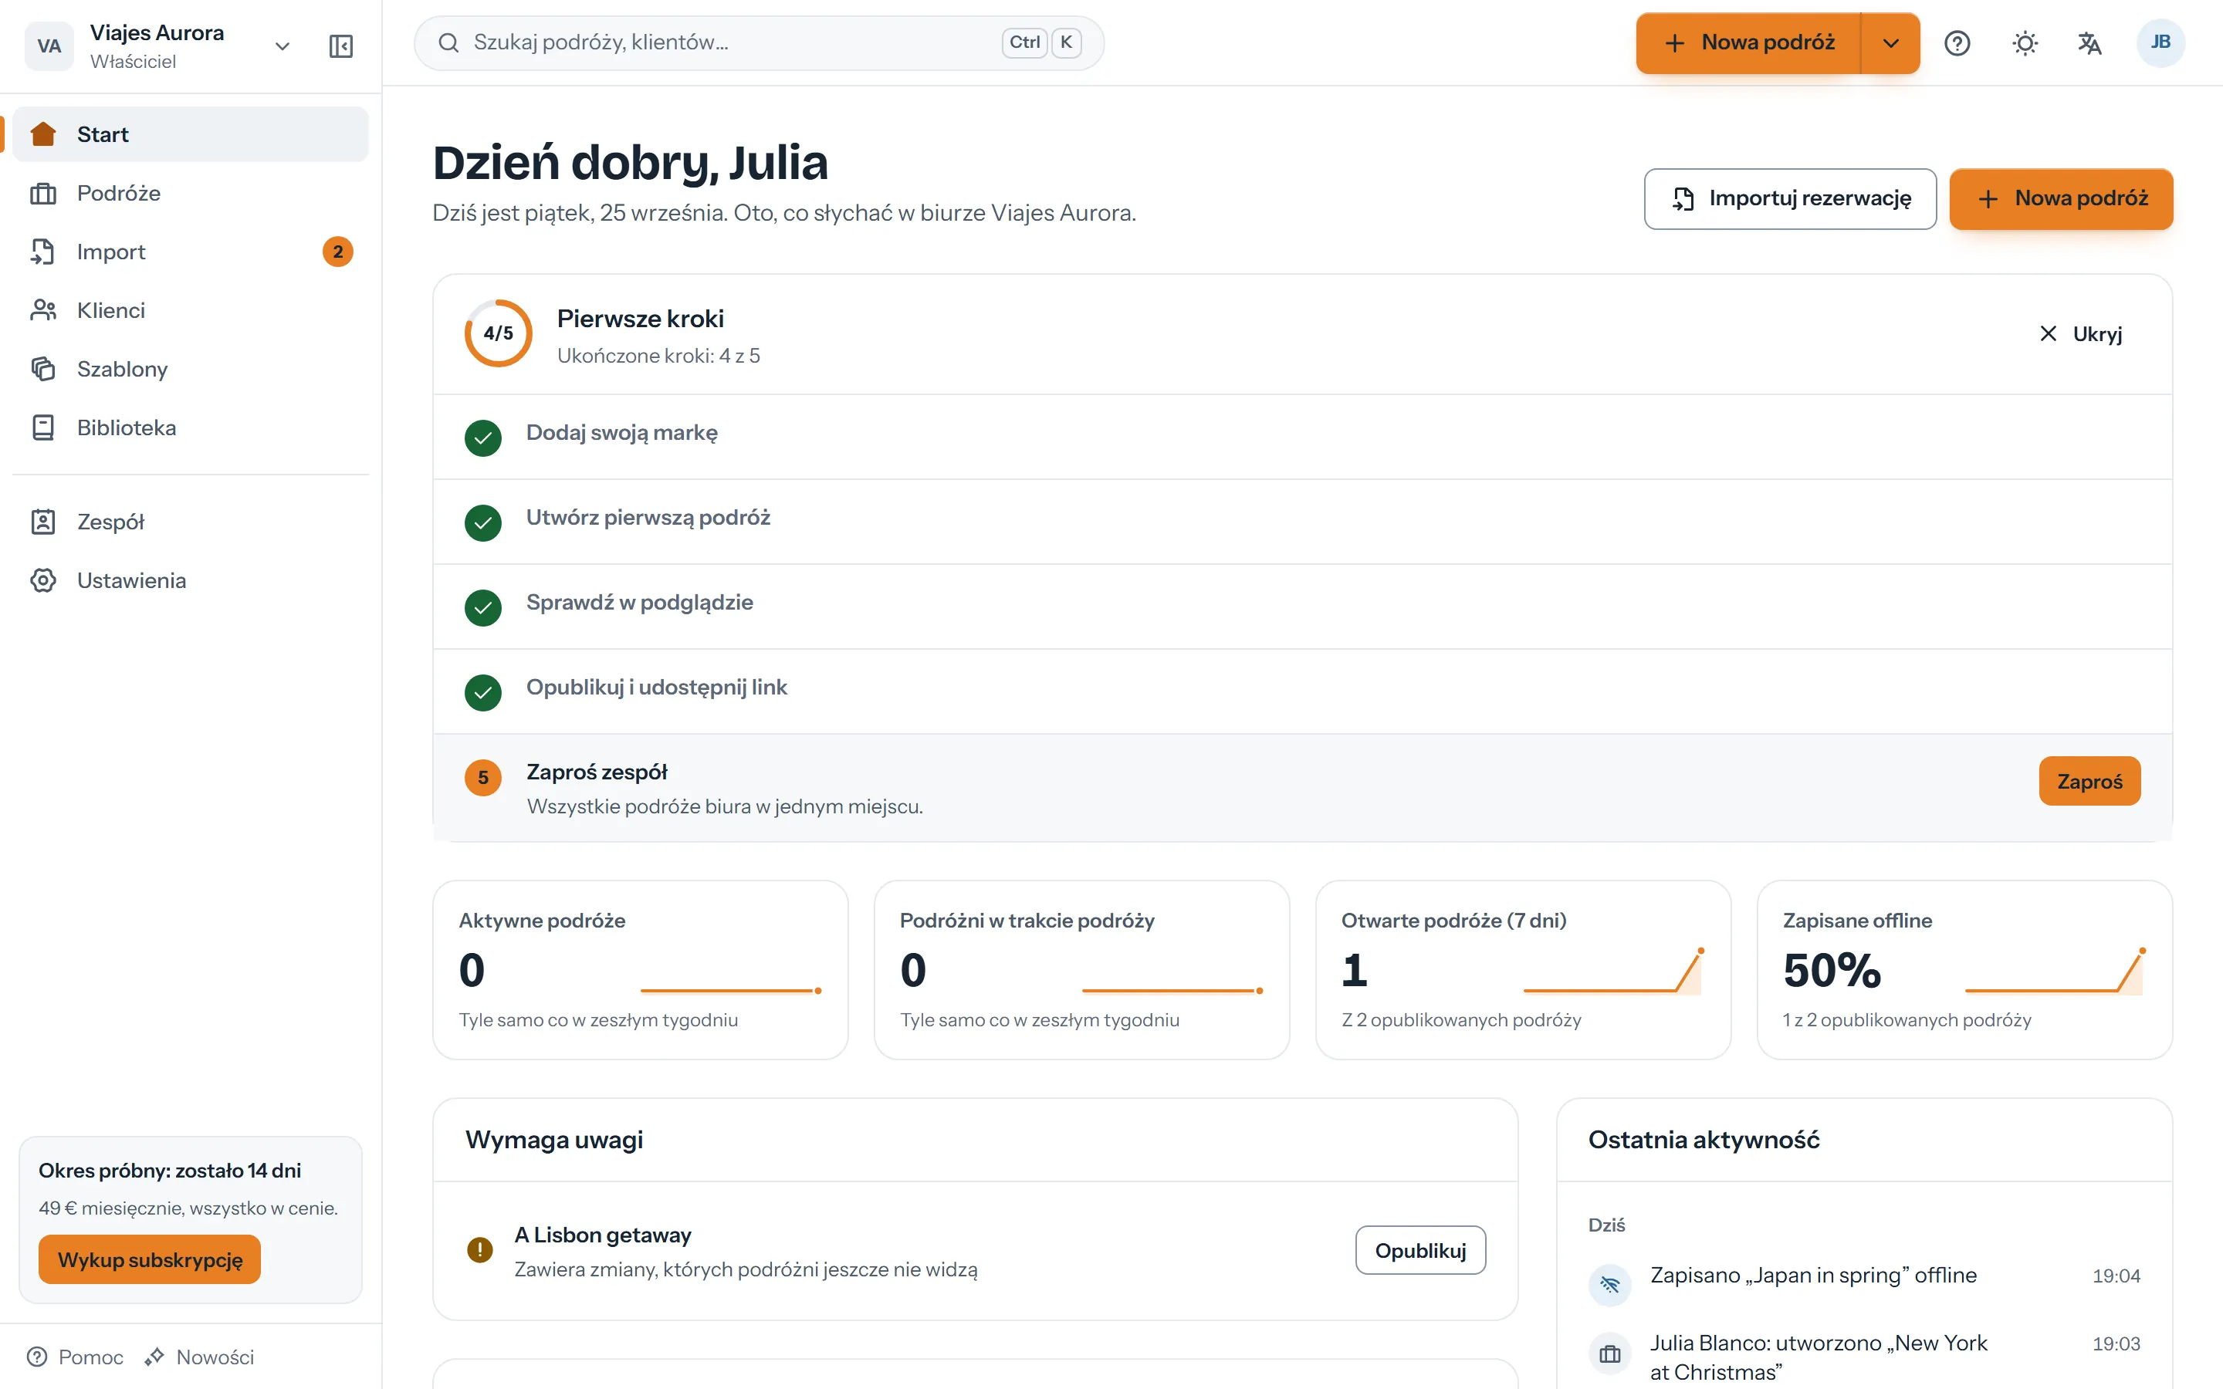Open the JB user avatar menu
The image size is (2223, 1389).
tap(2160, 43)
